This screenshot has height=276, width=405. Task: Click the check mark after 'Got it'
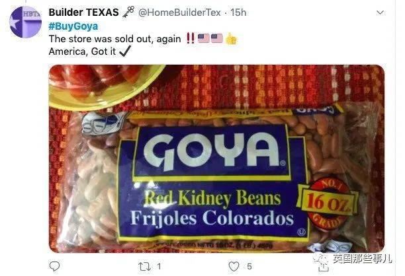125,51
